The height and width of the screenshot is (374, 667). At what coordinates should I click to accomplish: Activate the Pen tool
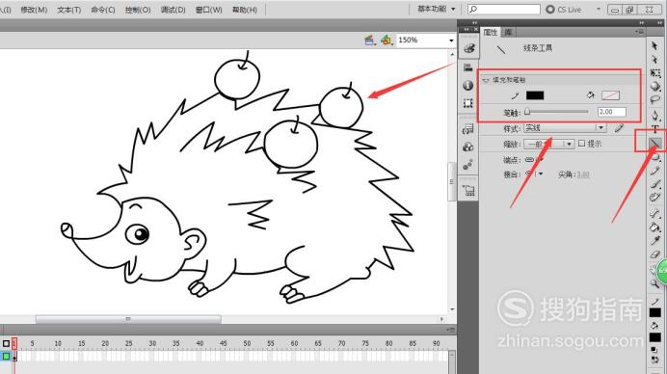654,115
